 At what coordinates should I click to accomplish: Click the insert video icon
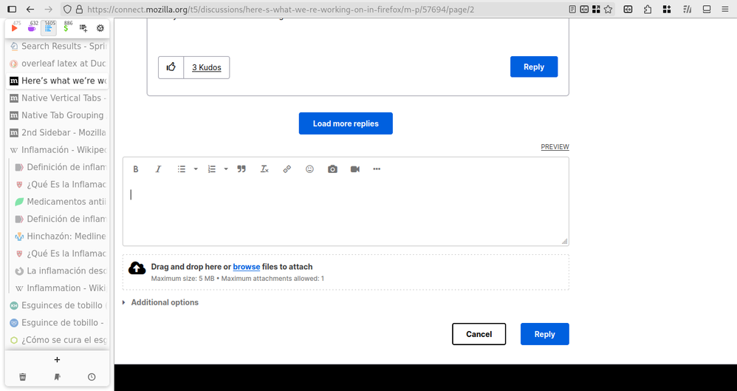(355, 169)
